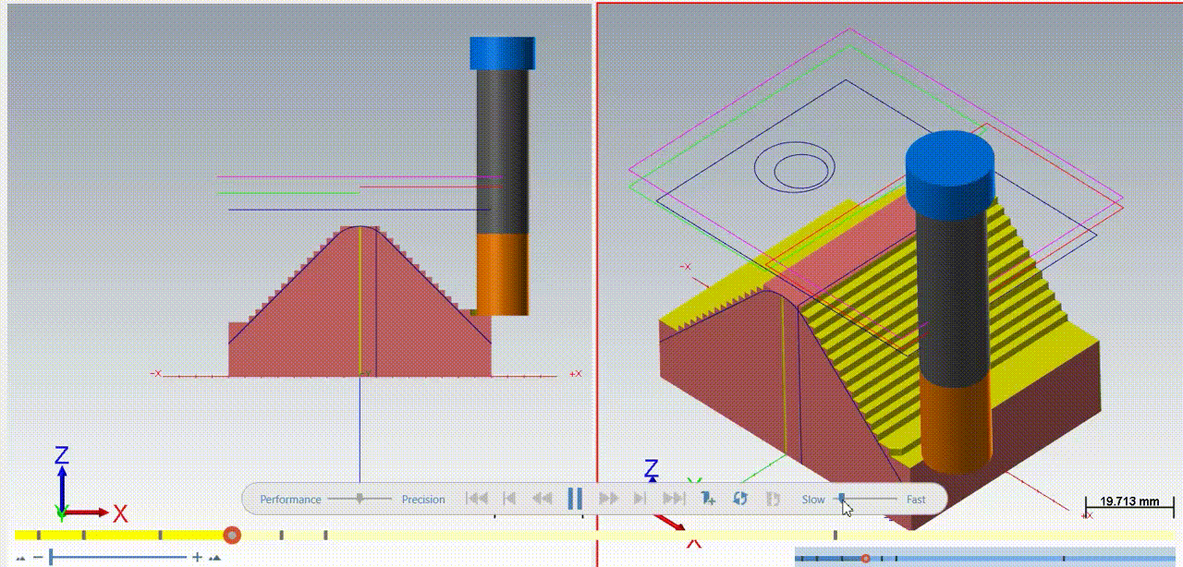Screen dimensions: 1183x567
Task: Step back to the previous move
Action: (x=509, y=499)
